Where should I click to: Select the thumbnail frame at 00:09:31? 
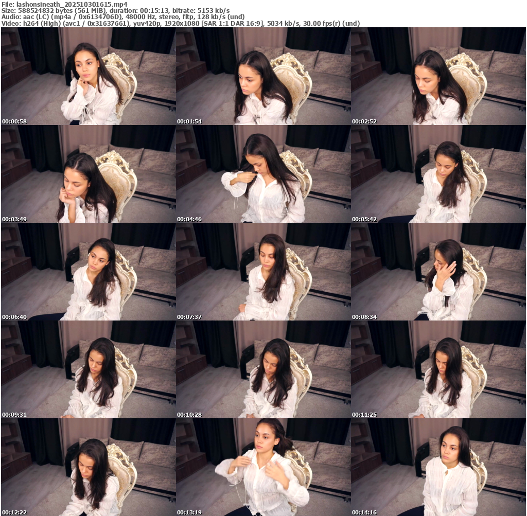click(x=89, y=369)
